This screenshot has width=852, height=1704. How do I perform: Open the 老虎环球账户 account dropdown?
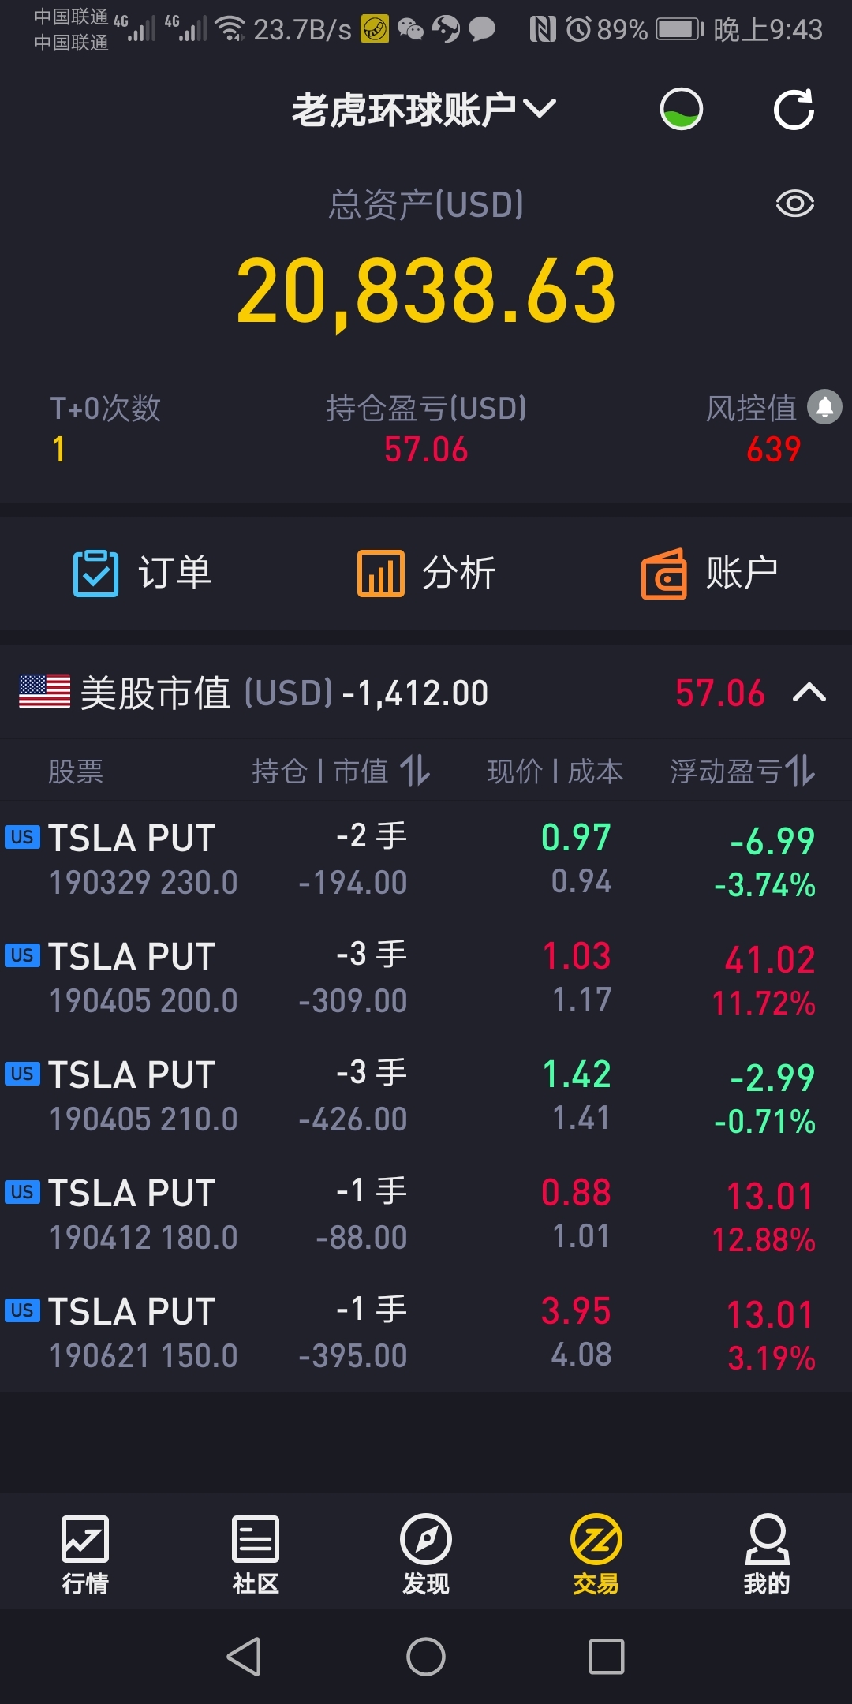coord(424,110)
